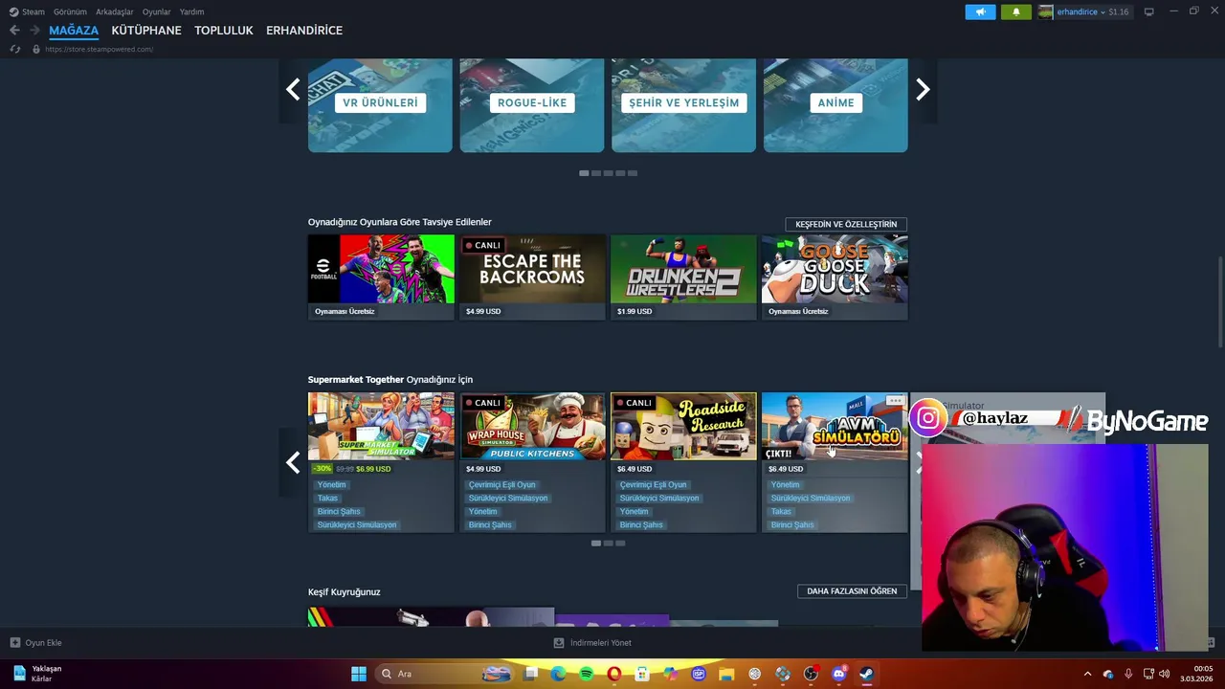
Task: Open the ŞEHİR VE YERLEŞİM category
Action: click(683, 103)
